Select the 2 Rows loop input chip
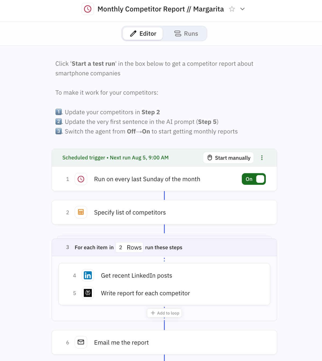 pyautogui.click(x=129, y=247)
